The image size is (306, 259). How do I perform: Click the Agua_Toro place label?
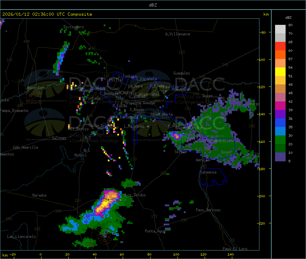tap(36, 88)
